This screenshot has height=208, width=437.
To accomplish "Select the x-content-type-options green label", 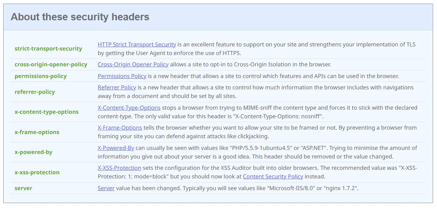I will (47, 112).
